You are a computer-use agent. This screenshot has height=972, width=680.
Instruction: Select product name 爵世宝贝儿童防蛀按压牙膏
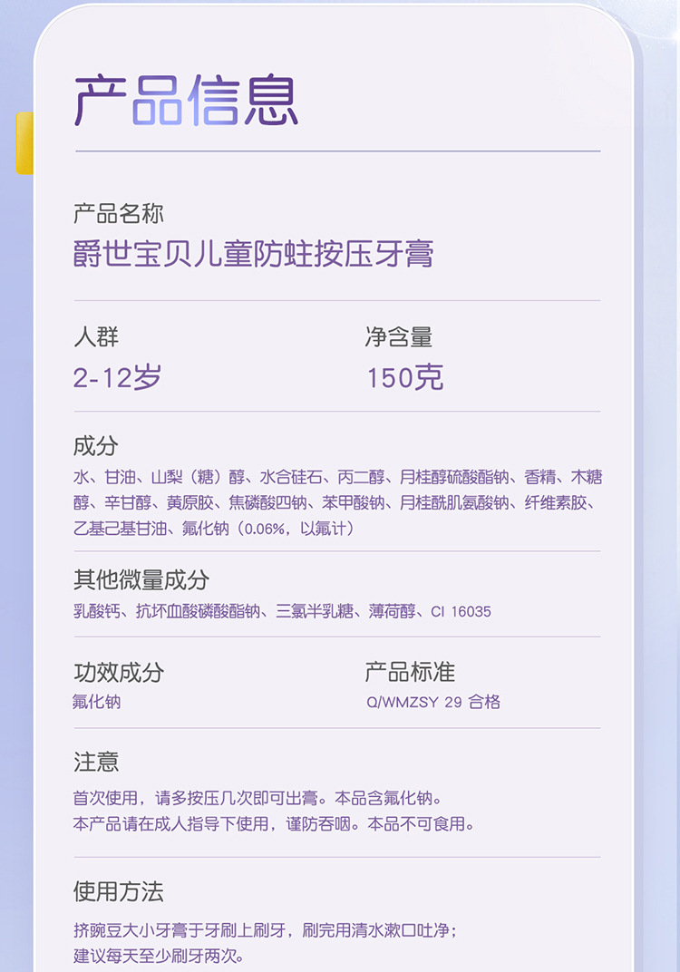[x=254, y=254]
